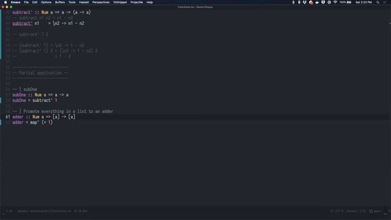
Task: Click the lambda \n2 in subtract' definition
Action: [x=56, y=23]
